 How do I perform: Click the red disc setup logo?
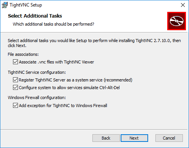click(176, 21)
